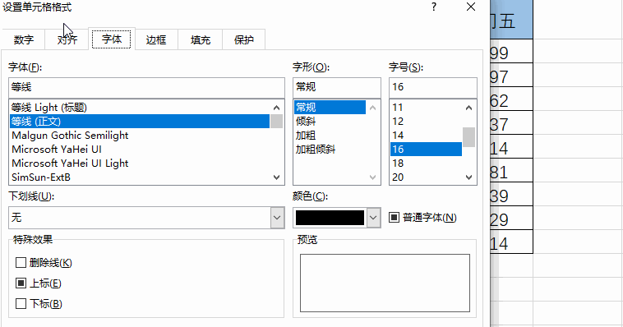Open the 边框 tab
The width and height of the screenshot is (623, 327).
156,39
